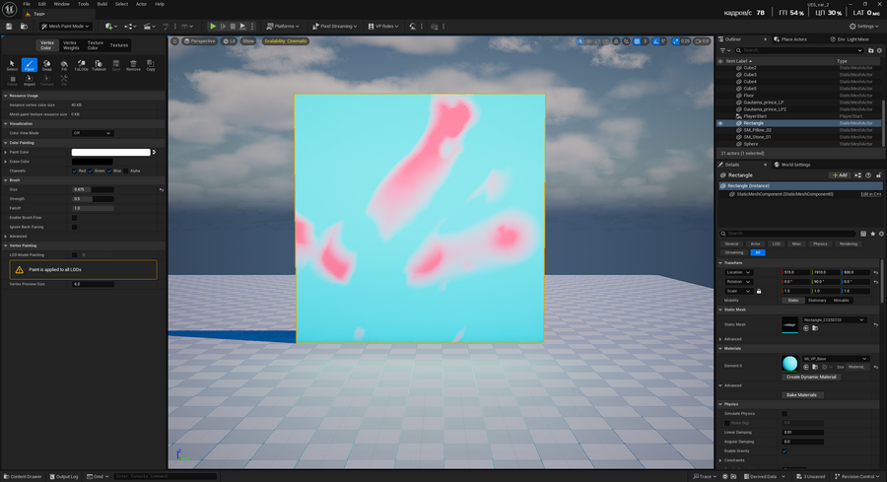887x482 pixels.
Task: Save the current level with disk icon
Action: [9, 26]
